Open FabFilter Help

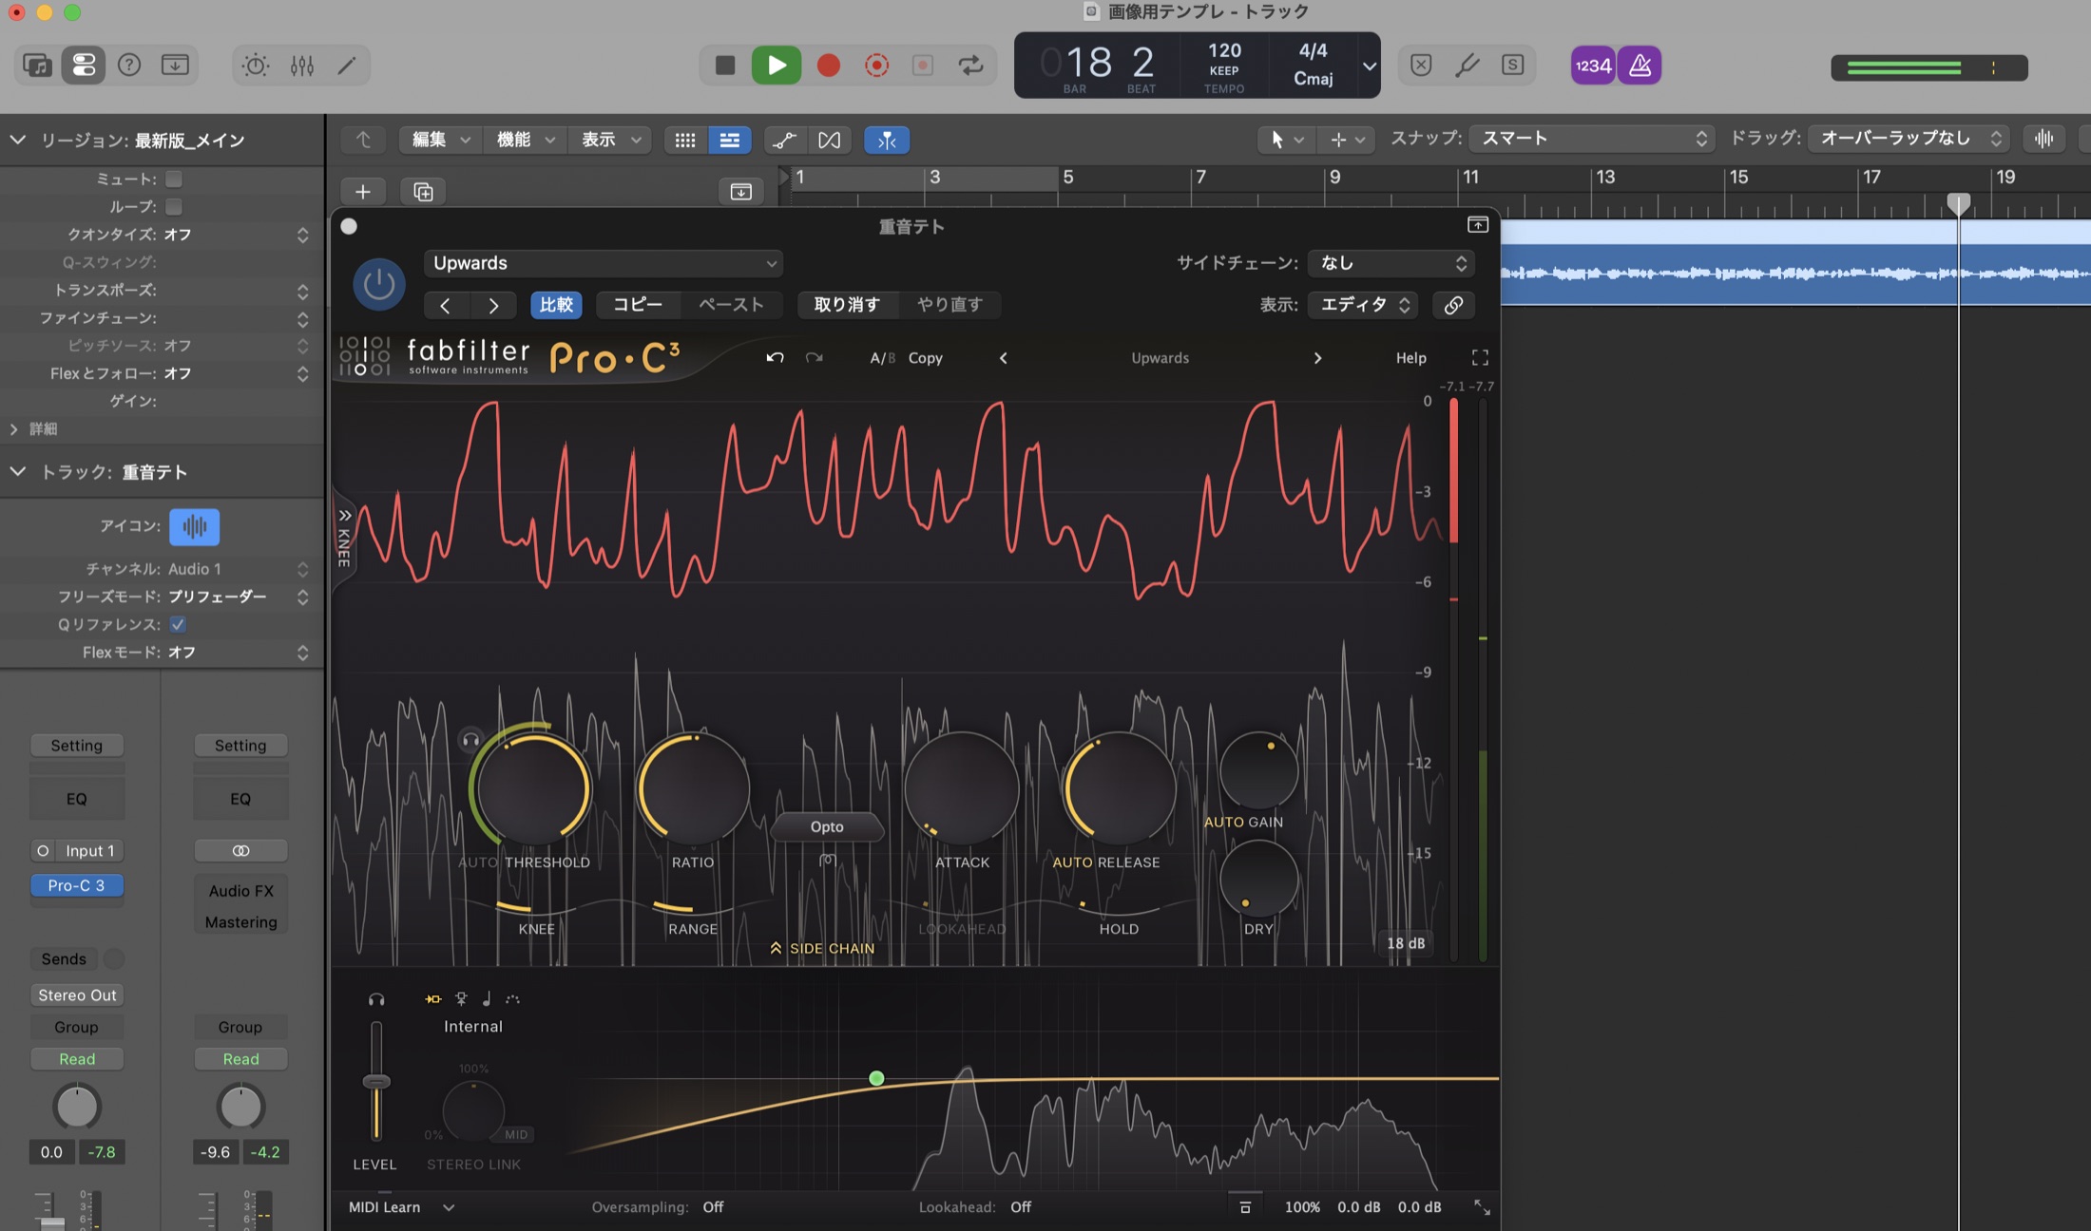pyautogui.click(x=1410, y=358)
